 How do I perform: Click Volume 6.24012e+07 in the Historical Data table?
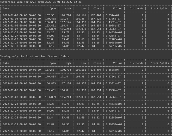pos(114,46)
